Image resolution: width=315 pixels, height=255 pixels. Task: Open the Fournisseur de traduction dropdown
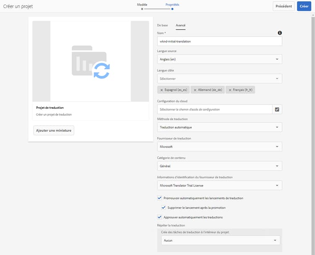point(220,147)
